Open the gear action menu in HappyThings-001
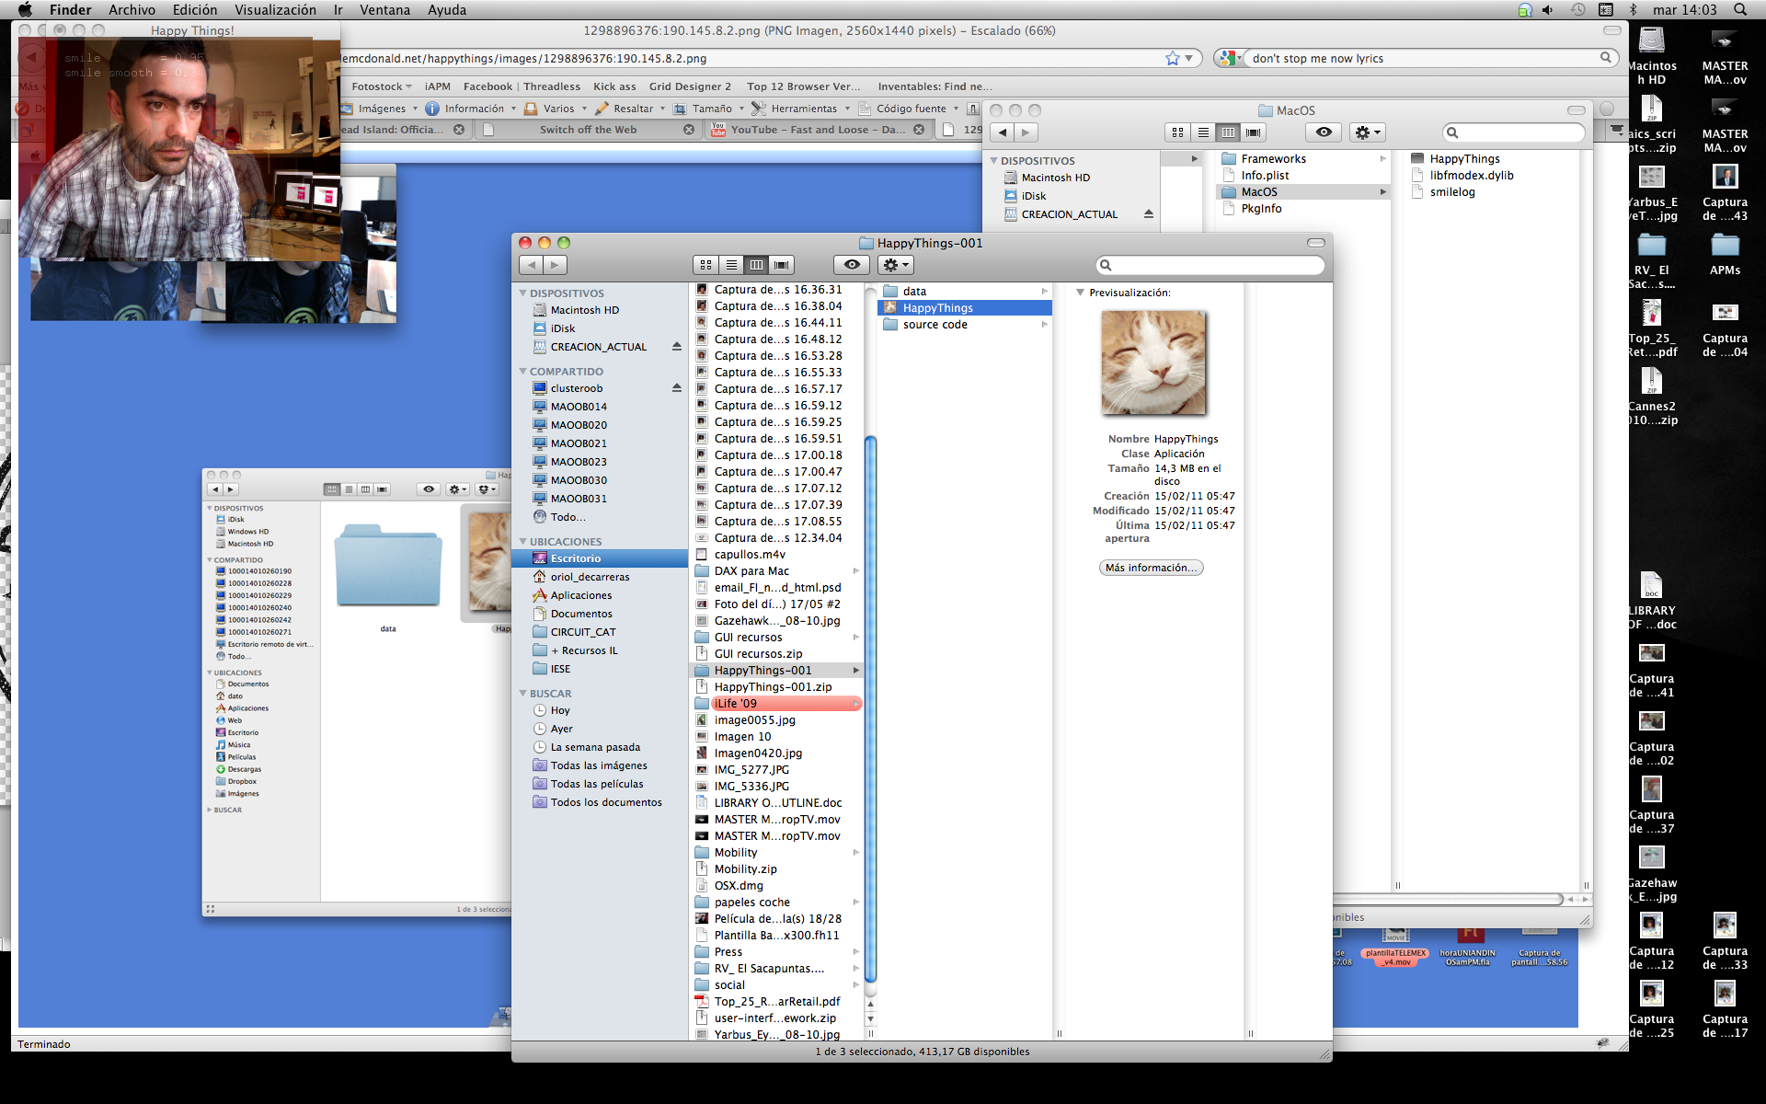 click(x=895, y=265)
